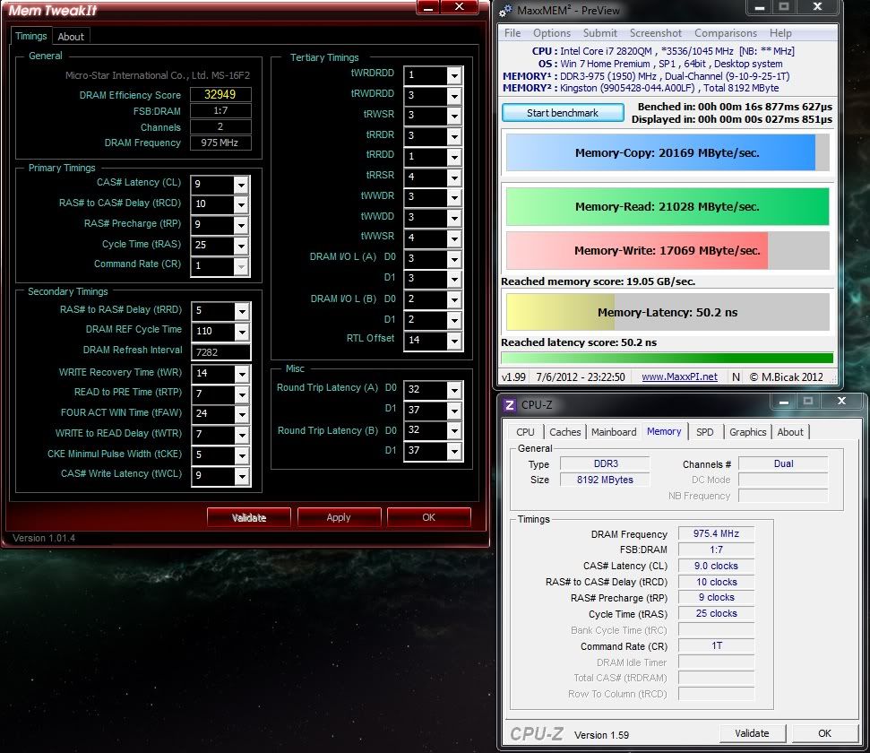Open tRWDRDD tertiary timing dropdown

coord(454,96)
